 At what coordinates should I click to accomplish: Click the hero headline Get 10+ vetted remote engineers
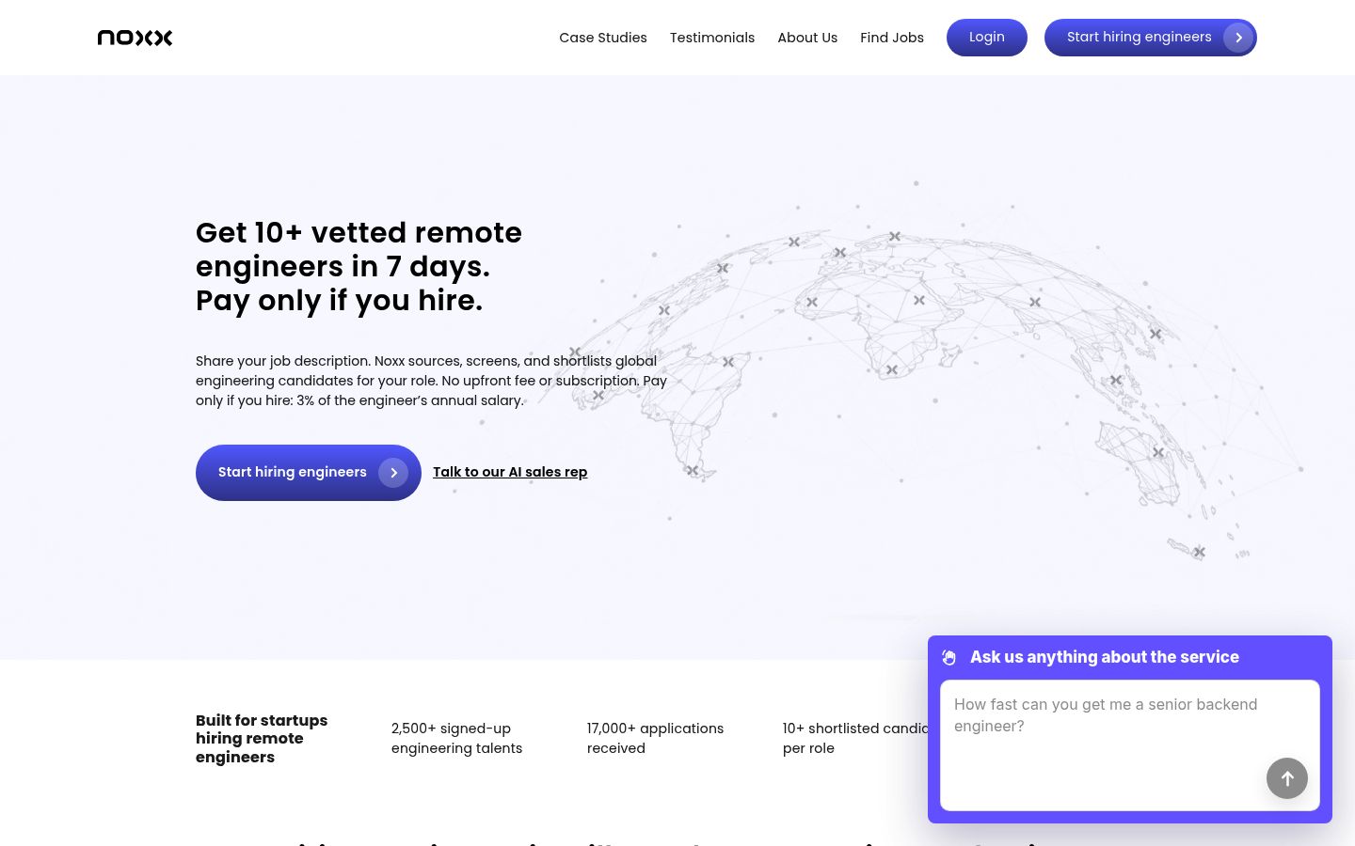359,266
